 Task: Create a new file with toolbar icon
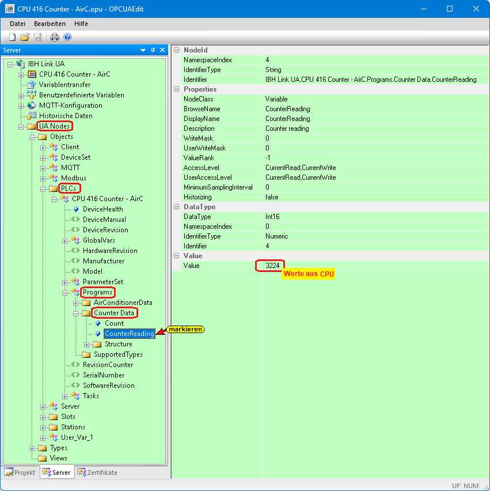[12, 37]
